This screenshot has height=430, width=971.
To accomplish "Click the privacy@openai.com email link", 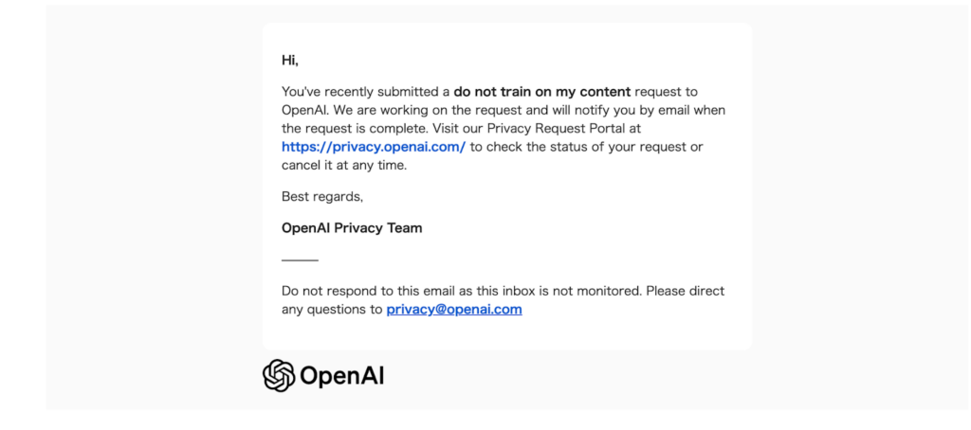I will pyautogui.click(x=453, y=309).
